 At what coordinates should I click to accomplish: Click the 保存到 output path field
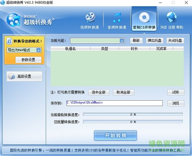[x=115, y=103]
